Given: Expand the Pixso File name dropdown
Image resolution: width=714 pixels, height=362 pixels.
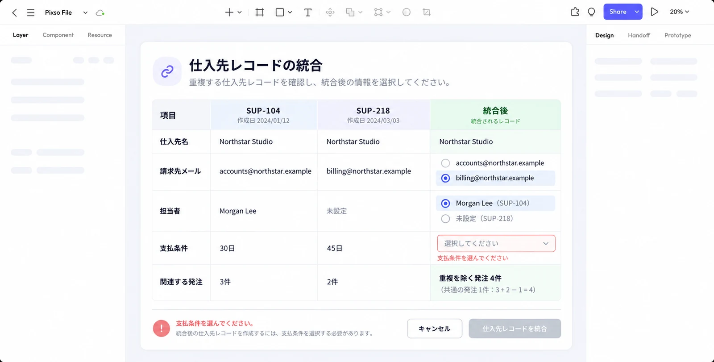Looking at the screenshot, I should (x=85, y=12).
